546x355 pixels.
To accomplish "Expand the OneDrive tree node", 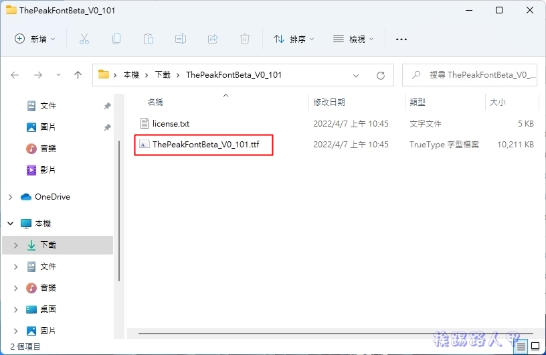I will (11, 197).
